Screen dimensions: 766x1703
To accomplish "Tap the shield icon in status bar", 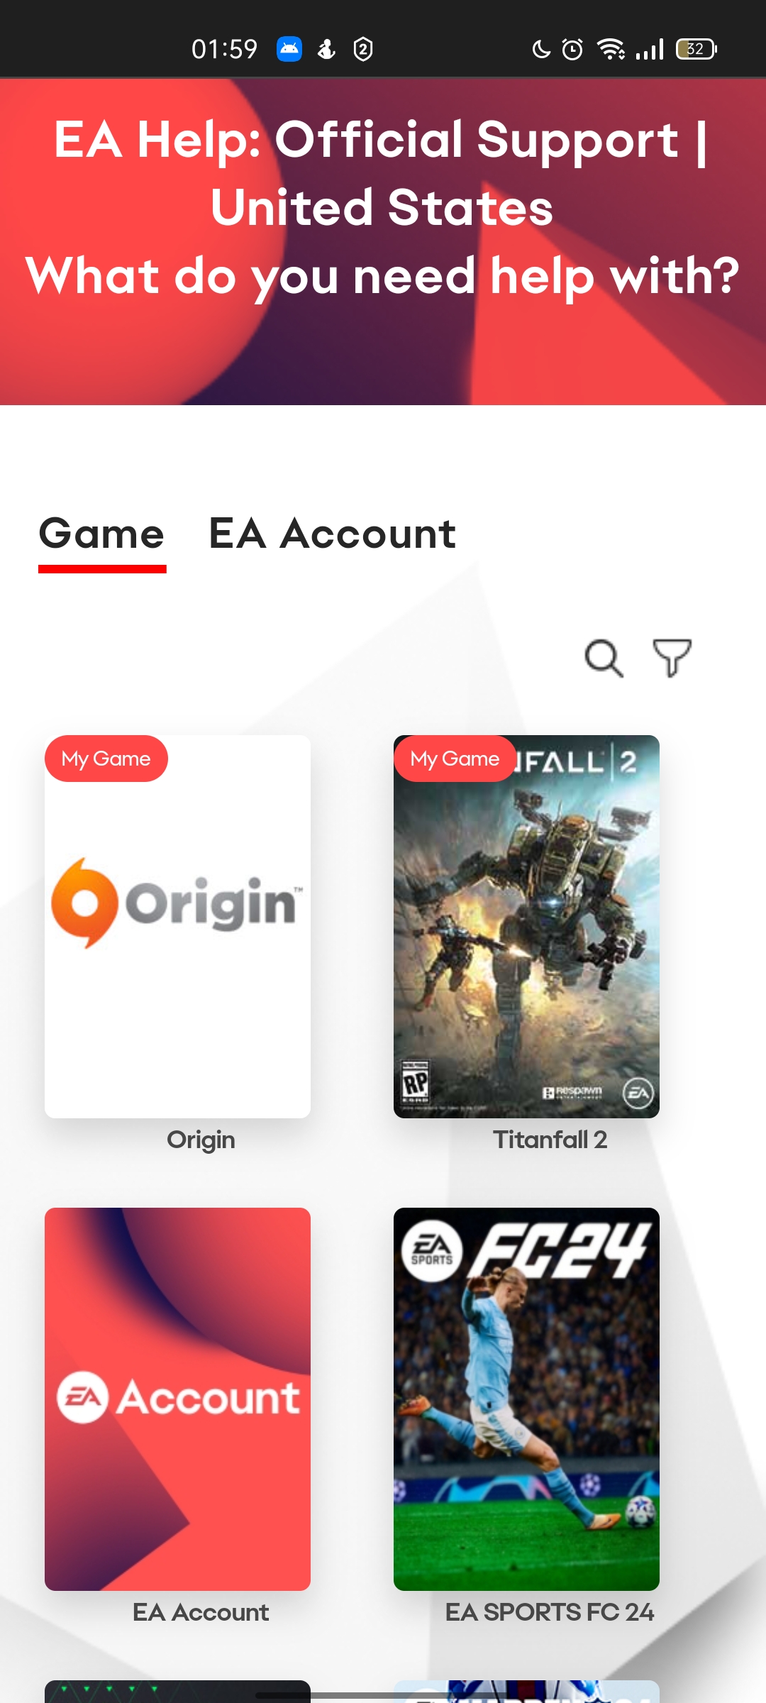I will [x=363, y=49].
